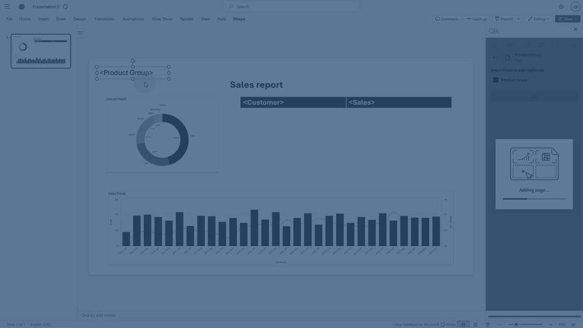Go back in Qlik pane
Screen dimensions: 583x328
[x=496, y=57]
